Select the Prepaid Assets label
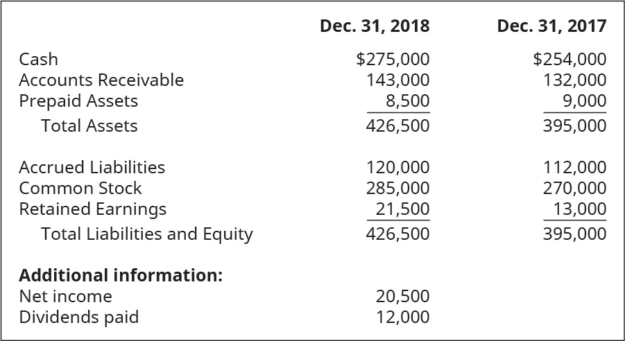 [x=78, y=101]
